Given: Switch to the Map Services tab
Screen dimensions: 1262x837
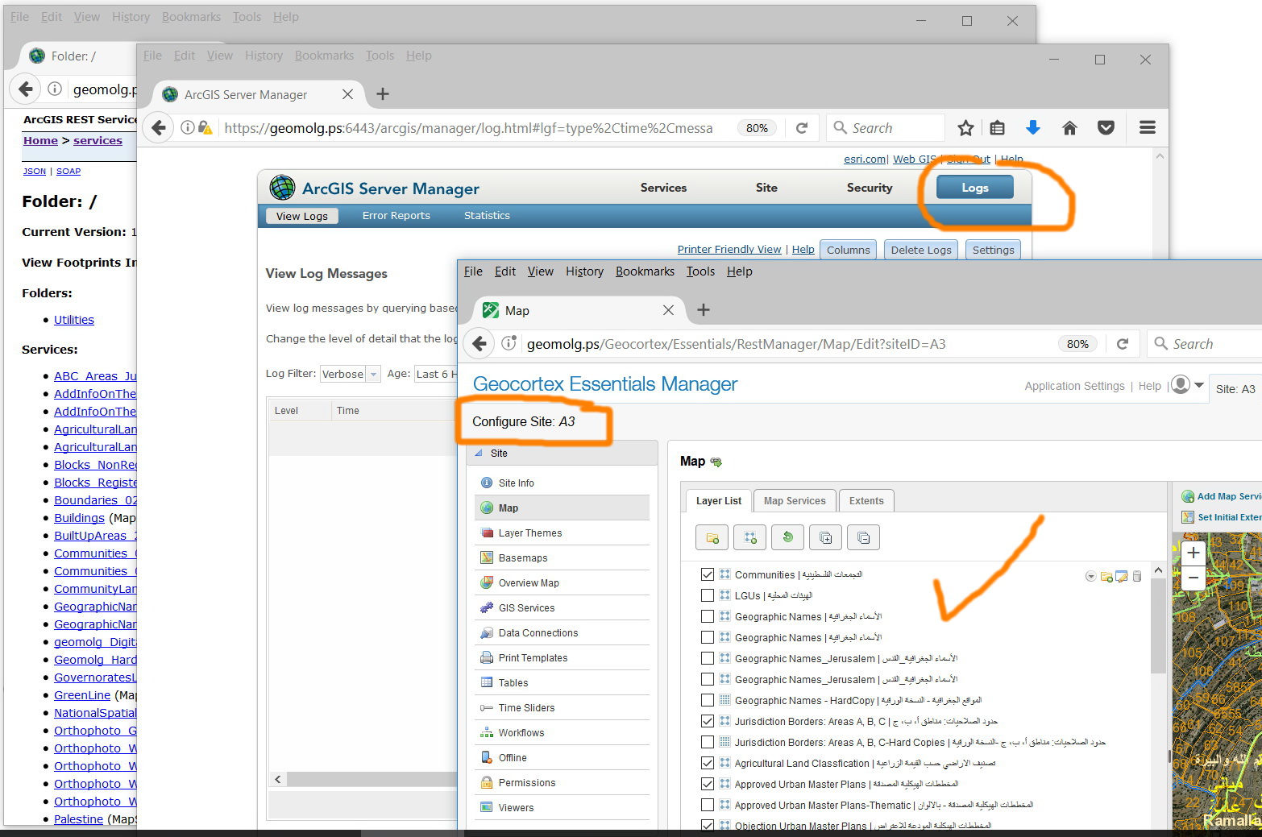Looking at the screenshot, I should pyautogui.click(x=795, y=501).
